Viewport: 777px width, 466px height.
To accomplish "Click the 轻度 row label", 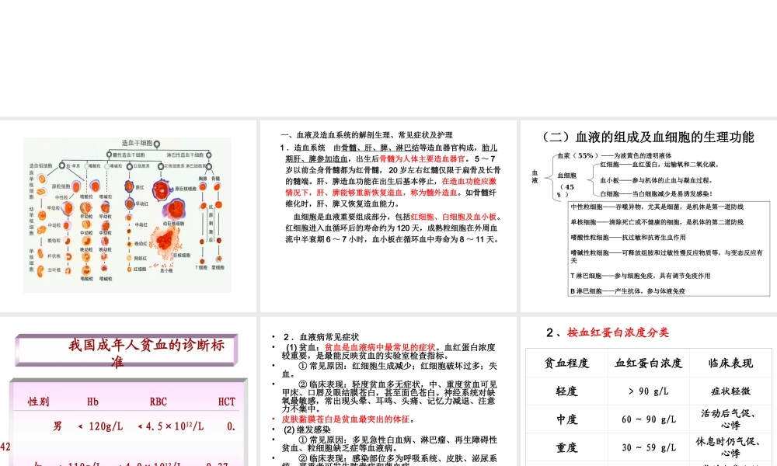I will [x=566, y=391].
